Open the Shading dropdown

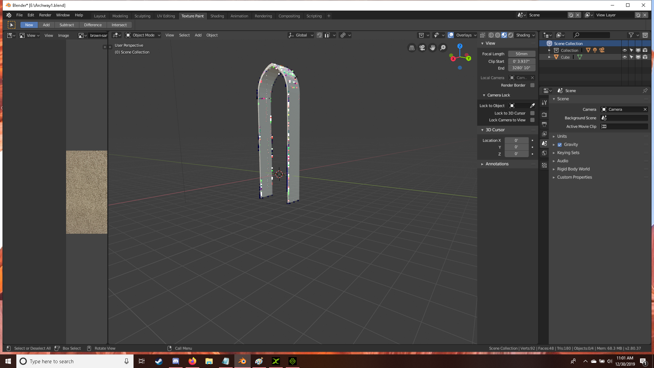525,35
